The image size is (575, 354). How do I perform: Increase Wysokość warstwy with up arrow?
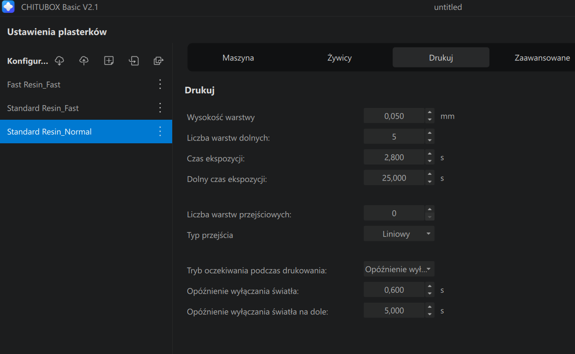[429, 112]
